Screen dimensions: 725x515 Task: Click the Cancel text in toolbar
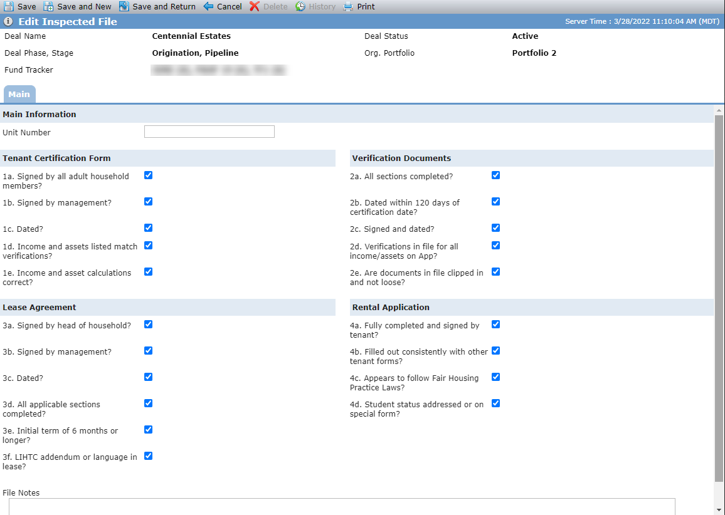click(230, 6)
